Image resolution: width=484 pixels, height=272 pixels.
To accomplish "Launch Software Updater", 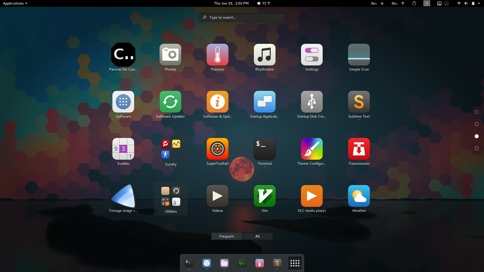I will [x=170, y=102].
